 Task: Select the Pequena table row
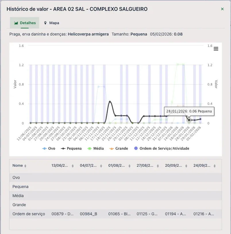click(x=115, y=187)
